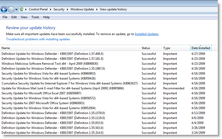Click the 3/26/2009 date cell
Viewport: 222px width, 139px height.
[x=198, y=128]
